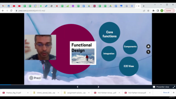This screenshot has width=176, height=99.
Task: Expand options for Md+Farhan+Anwar.pdf
Action: 150,93
